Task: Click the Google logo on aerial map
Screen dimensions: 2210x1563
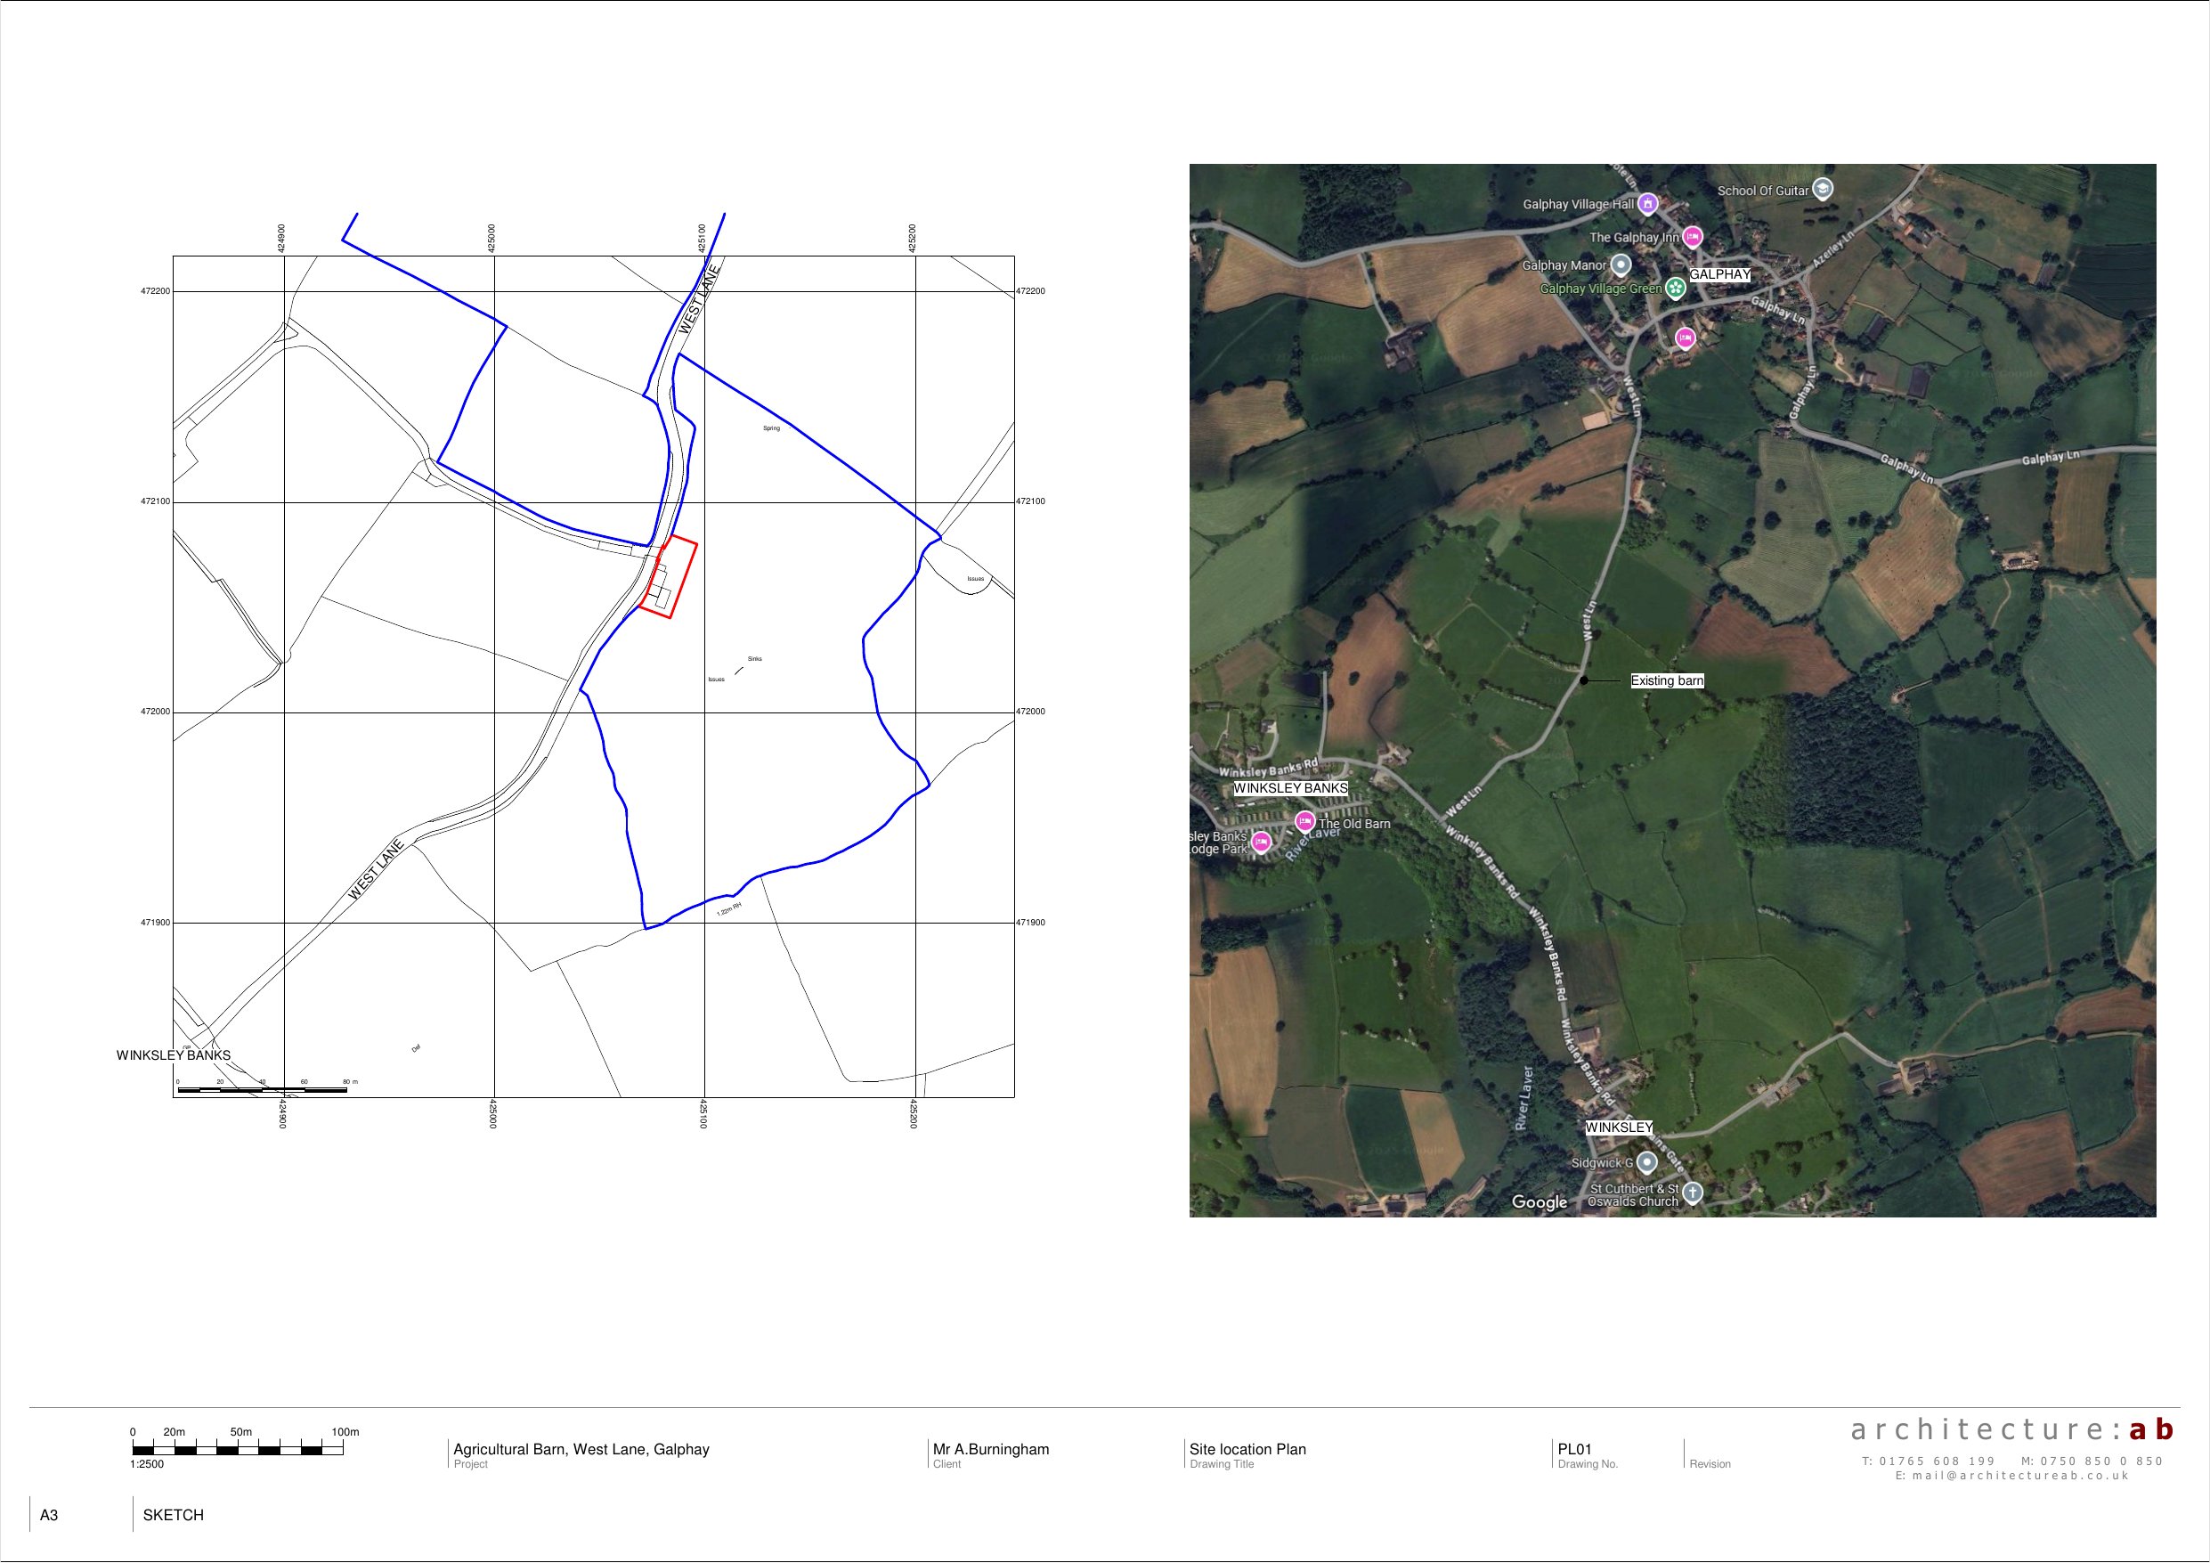Action: click(1540, 1202)
